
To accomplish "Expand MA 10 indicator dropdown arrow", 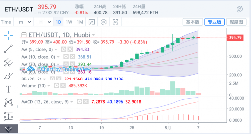I will 58,57.
